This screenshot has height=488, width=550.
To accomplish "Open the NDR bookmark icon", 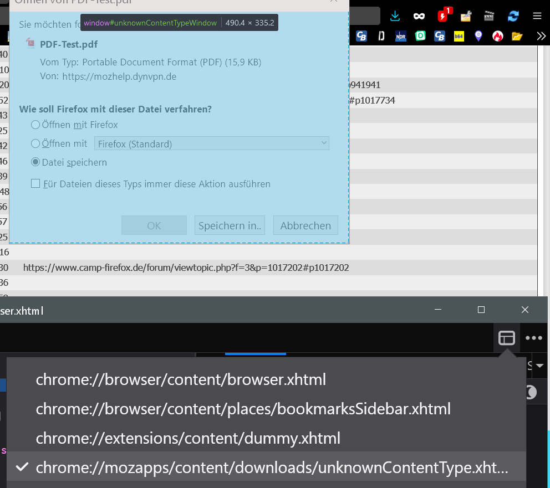I will 400,37.
